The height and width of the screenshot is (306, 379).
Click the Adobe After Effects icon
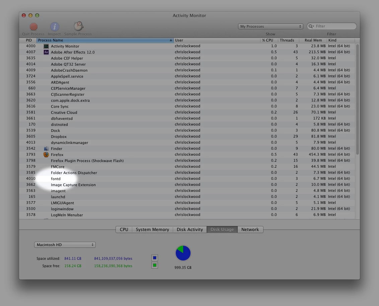(46, 52)
